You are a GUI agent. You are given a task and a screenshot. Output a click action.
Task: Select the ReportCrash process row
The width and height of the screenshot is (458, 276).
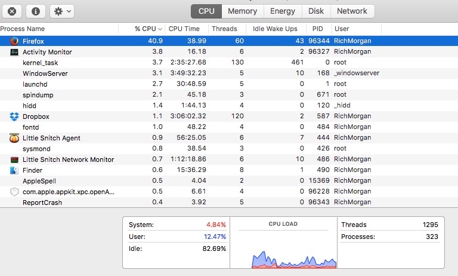pos(229,203)
